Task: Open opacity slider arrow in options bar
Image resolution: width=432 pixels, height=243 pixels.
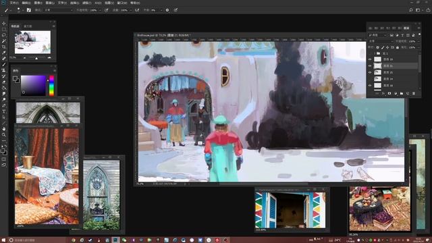Action: click(99, 10)
